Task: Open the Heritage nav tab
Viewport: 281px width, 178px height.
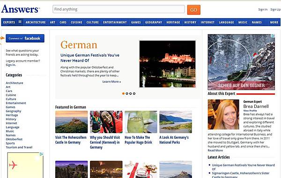Action: [173, 22]
